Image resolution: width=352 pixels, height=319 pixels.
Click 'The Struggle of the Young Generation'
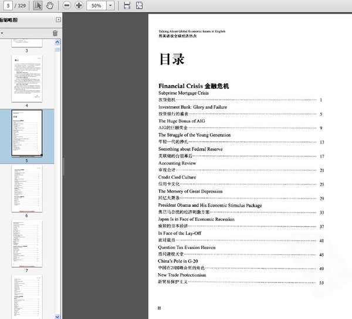click(194, 135)
